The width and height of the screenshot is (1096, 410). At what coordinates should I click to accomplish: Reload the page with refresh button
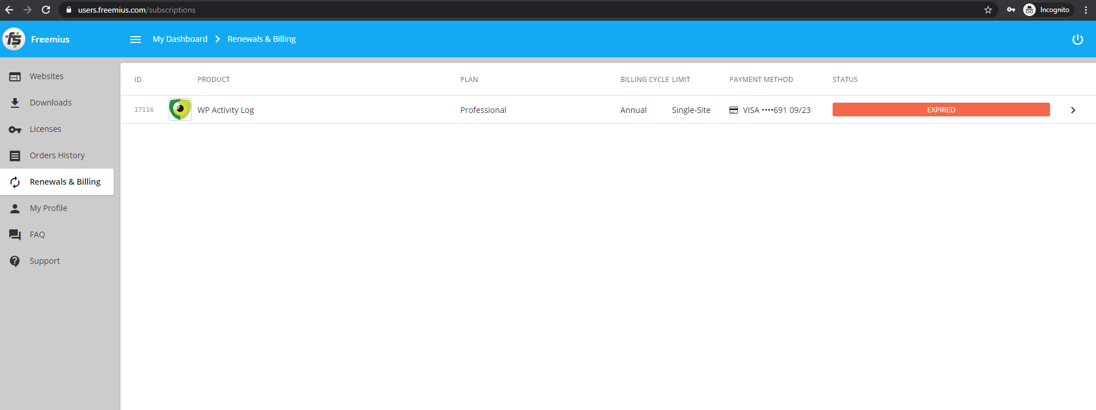click(46, 10)
